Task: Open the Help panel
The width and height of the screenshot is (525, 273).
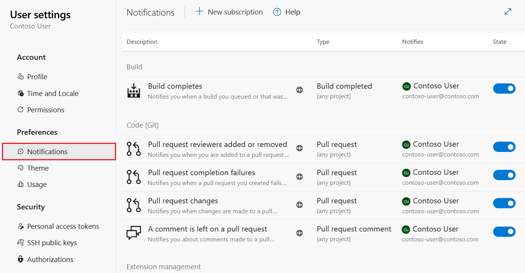Action: pos(287,12)
